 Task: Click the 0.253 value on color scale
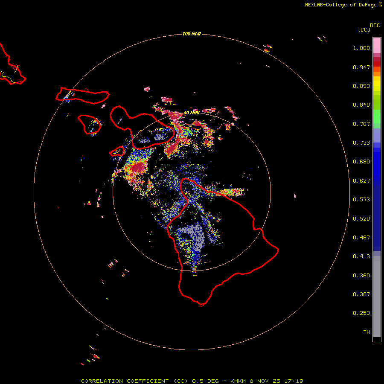[361, 313]
